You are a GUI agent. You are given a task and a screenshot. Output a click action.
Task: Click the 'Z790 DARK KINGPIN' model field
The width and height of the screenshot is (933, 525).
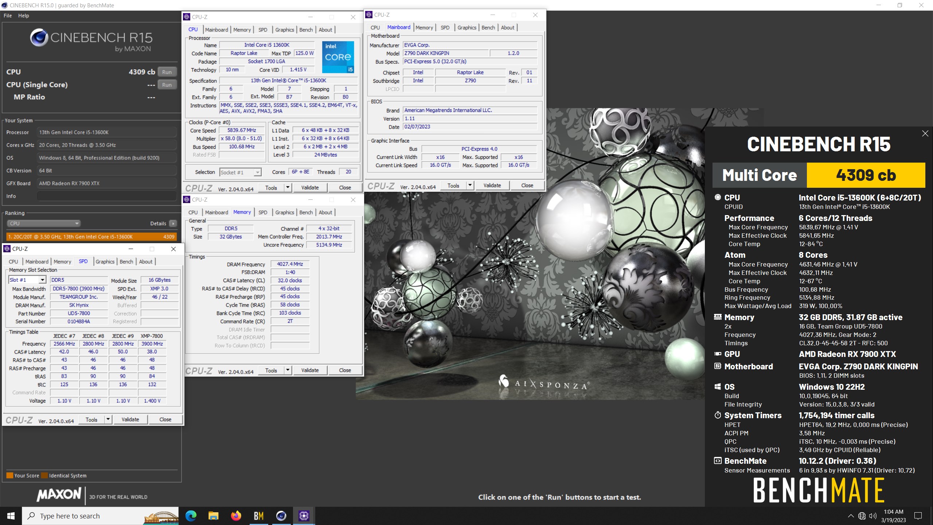445,53
